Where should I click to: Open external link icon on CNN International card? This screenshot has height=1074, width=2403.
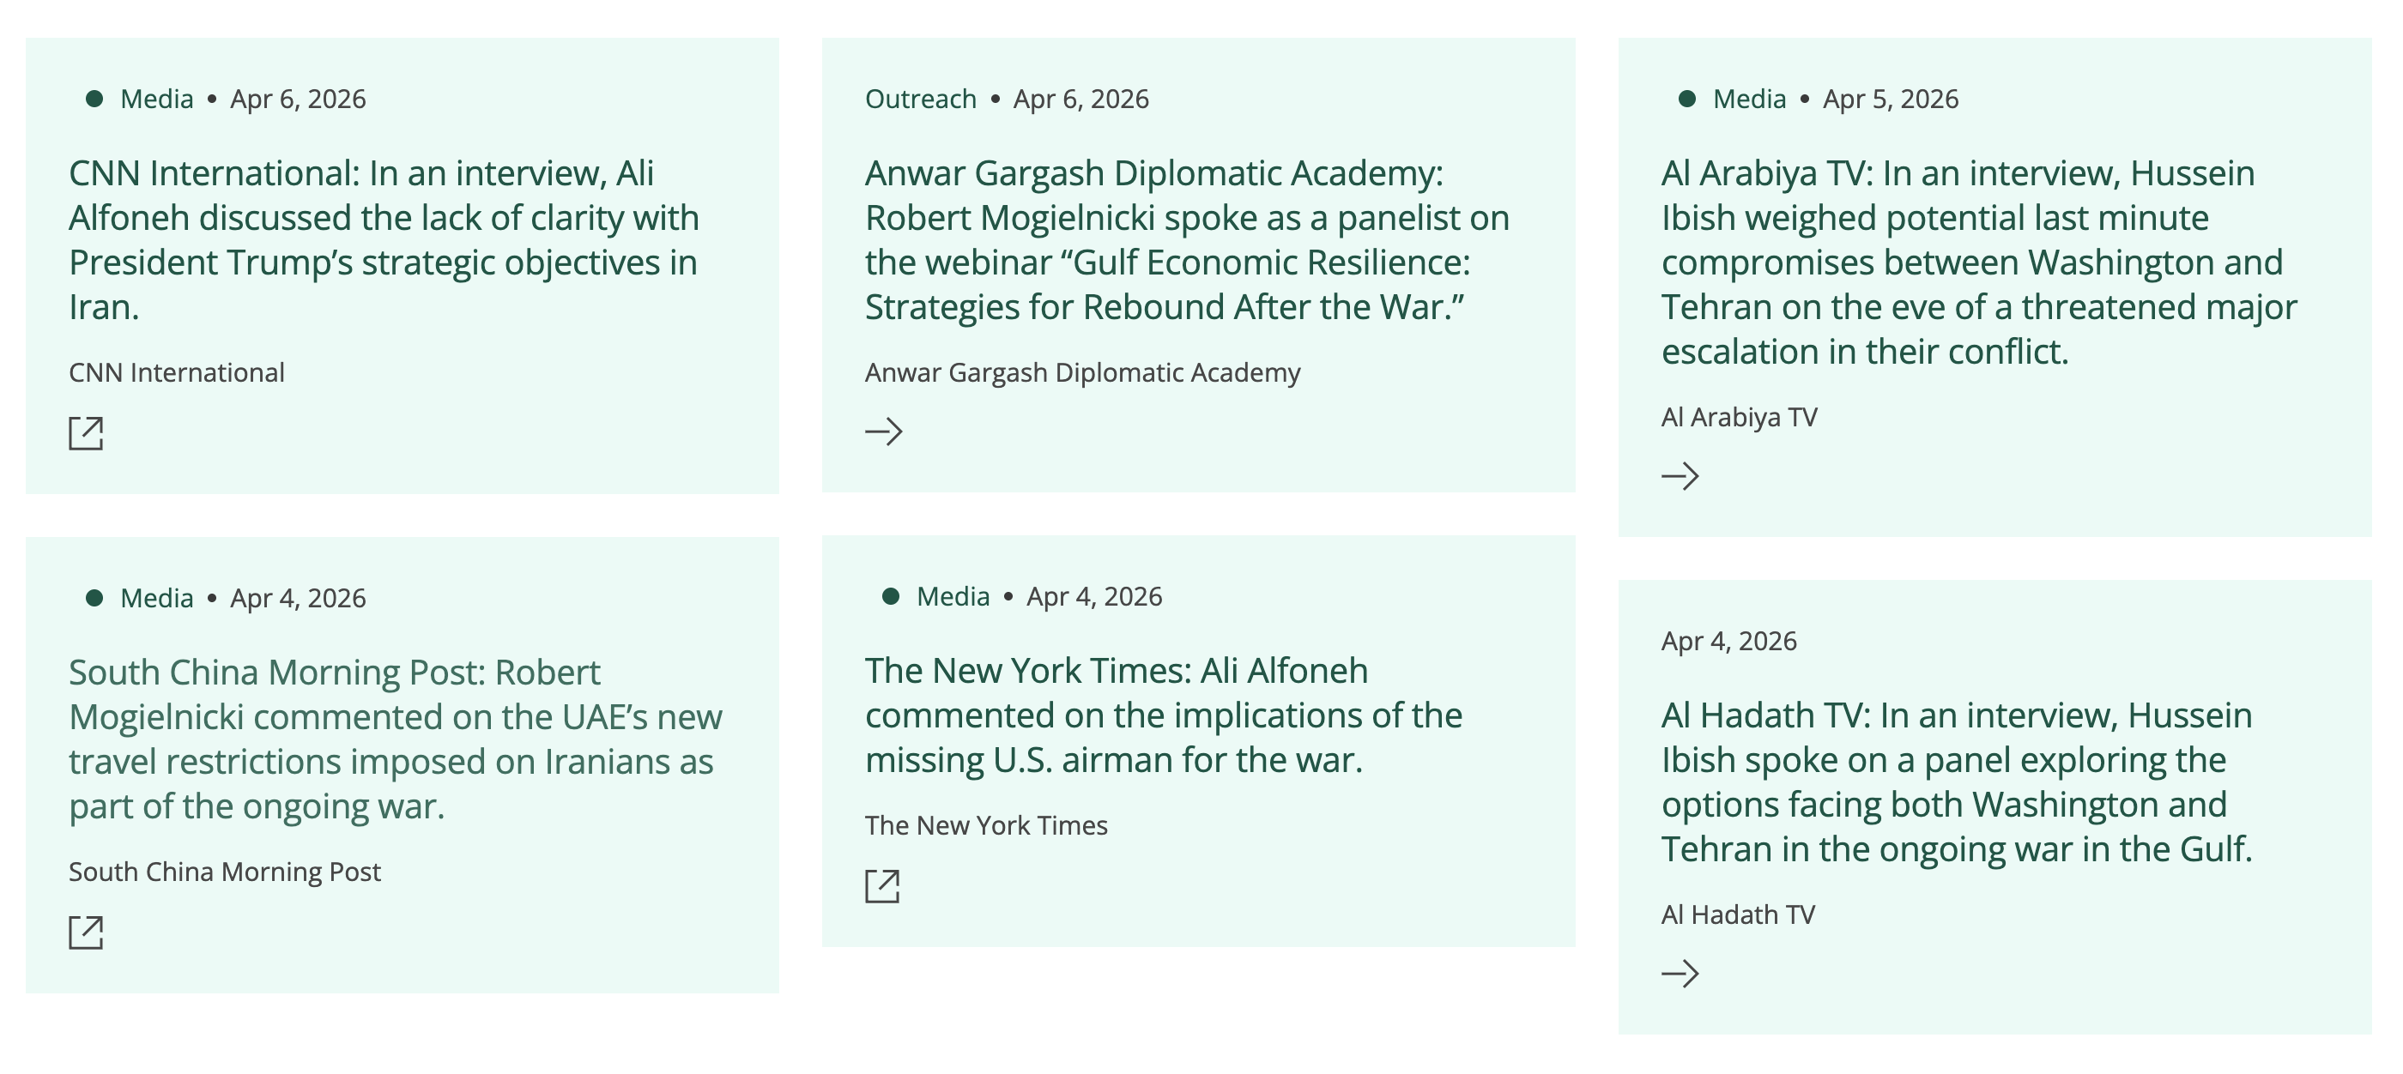[86, 432]
